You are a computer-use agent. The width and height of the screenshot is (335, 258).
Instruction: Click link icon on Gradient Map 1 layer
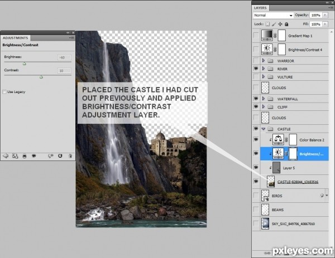tap(275, 36)
